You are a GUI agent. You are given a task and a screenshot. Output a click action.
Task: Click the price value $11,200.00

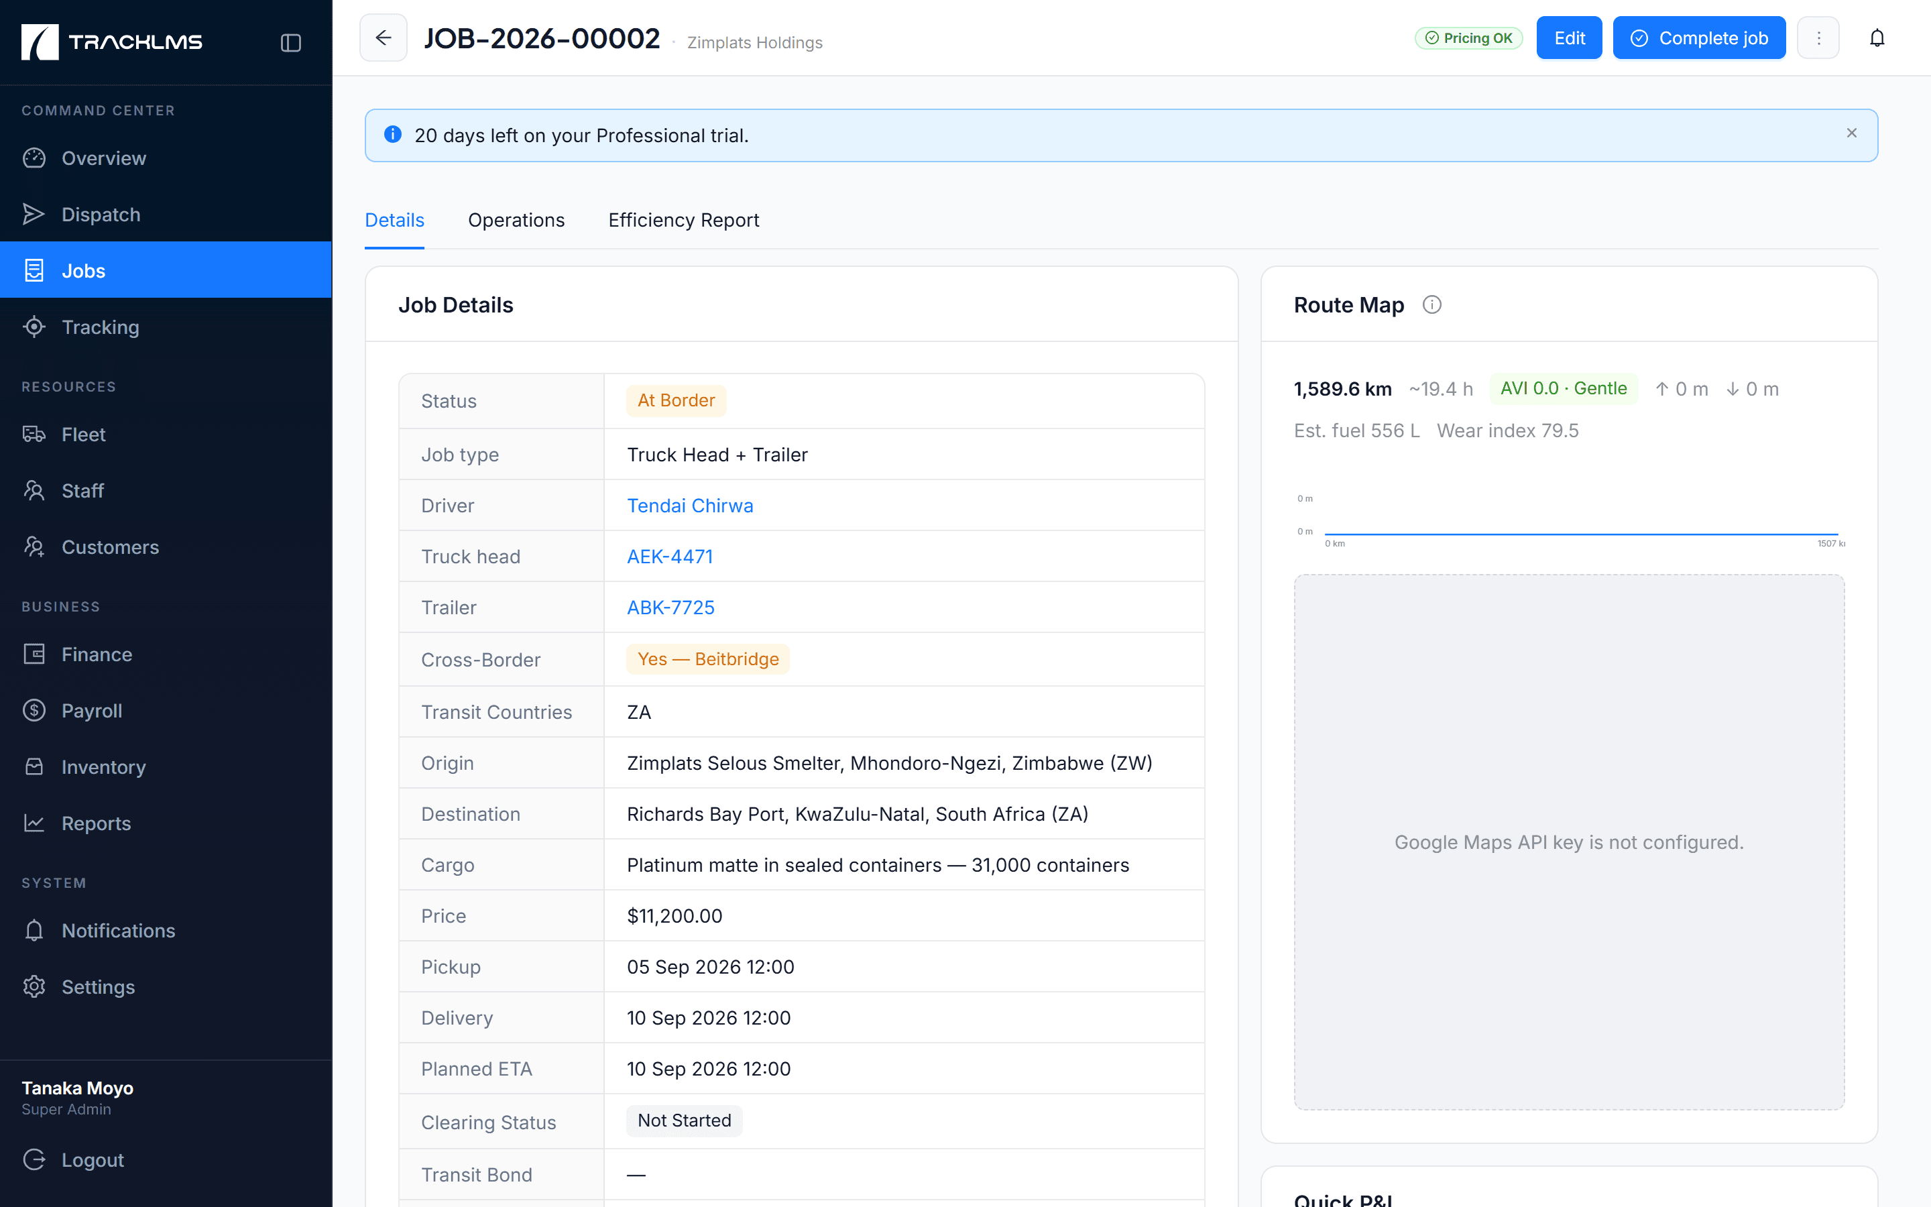675,915
